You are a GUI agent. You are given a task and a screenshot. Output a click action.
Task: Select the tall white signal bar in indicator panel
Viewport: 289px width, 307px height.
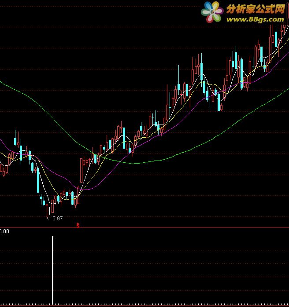point(52,270)
